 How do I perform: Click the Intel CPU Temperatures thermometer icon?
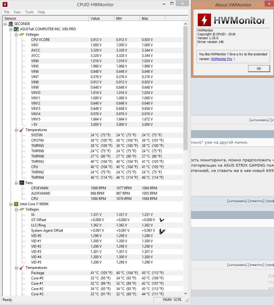(x=22, y=268)
